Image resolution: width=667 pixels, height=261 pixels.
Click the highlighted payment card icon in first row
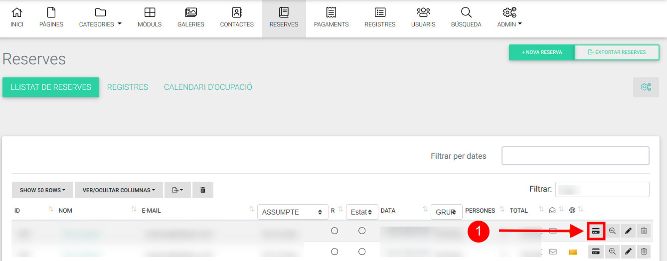tap(596, 231)
